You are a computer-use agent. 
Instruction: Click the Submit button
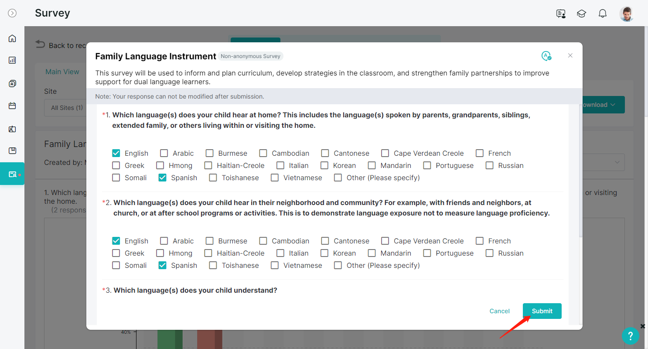tap(542, 311)
